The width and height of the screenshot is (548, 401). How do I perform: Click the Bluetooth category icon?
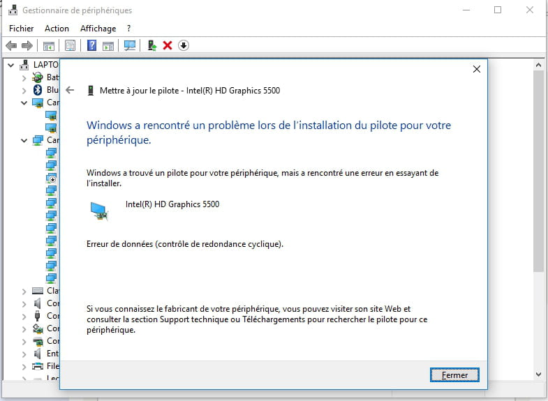pyautogui.click(x=38, y=90)
